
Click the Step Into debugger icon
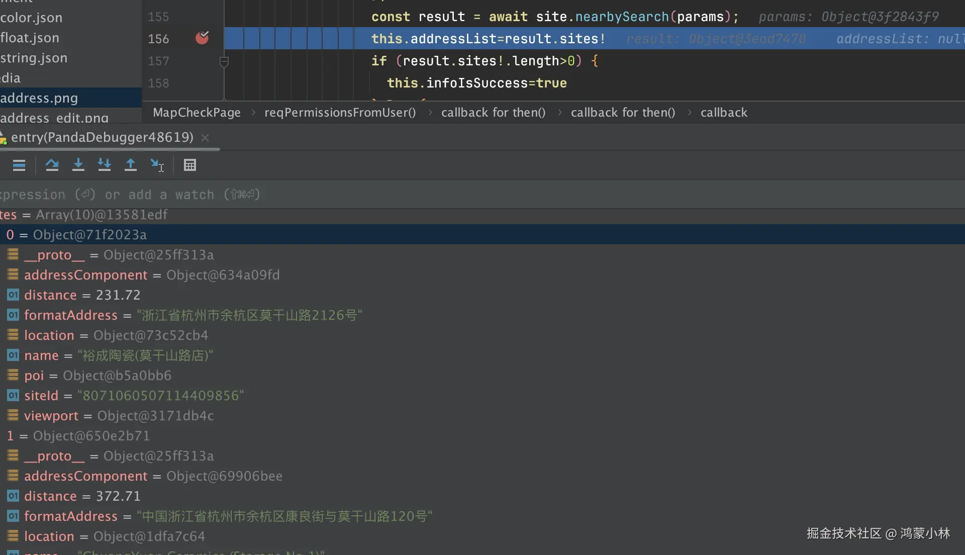(x=78, y=165)
